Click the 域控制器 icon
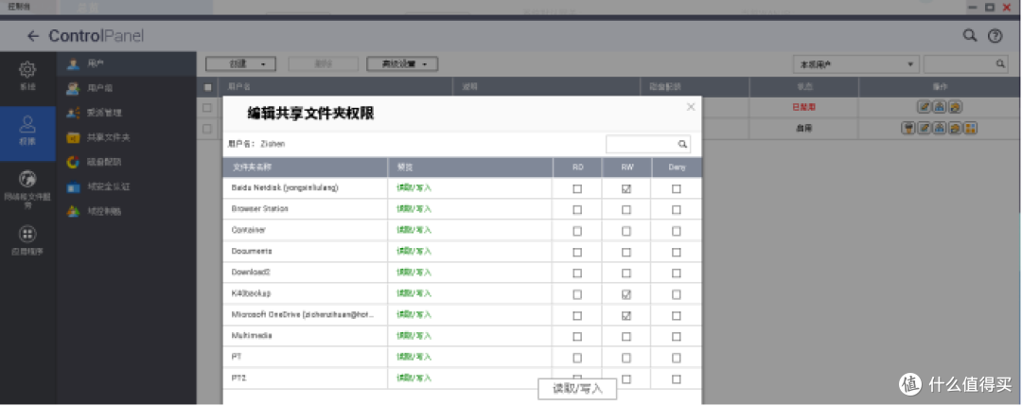 pyautogui.click(x=74, y=212)
